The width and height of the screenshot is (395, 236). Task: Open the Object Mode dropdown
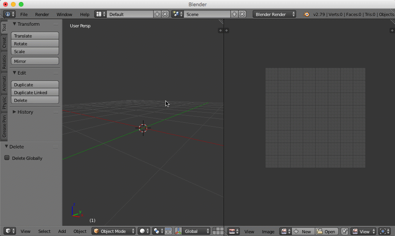[x=114, y=231]
